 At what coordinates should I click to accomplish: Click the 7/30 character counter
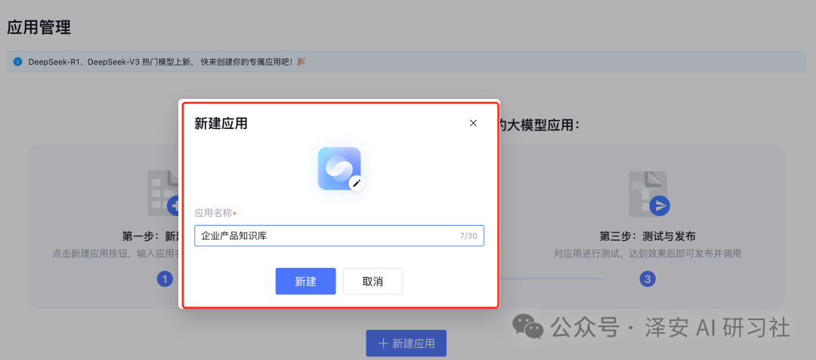pyautogui.click(x=468, y=235)
